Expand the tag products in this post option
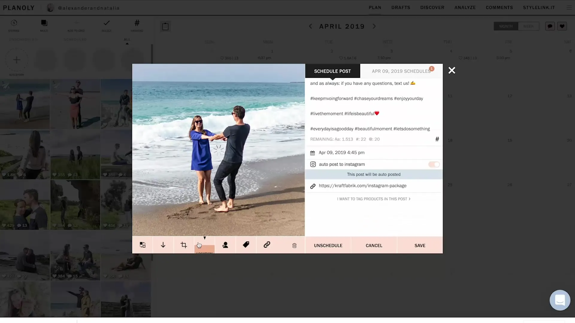This screenshot has height=323, width=575. [373, 199]
